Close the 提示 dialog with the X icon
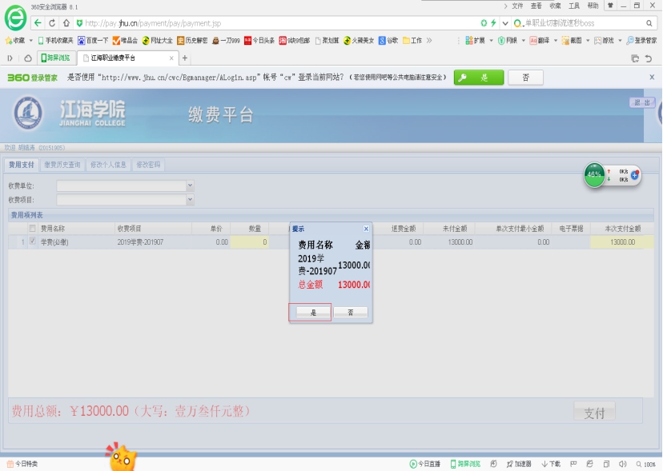 coord(366,229)
